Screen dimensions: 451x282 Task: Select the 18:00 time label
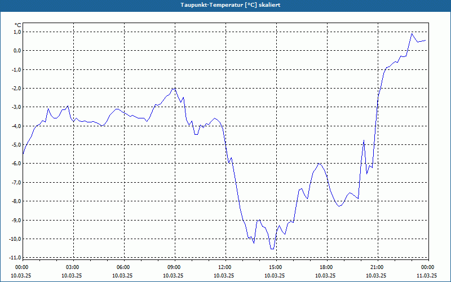pyautogui.click(x=327, y=267)
